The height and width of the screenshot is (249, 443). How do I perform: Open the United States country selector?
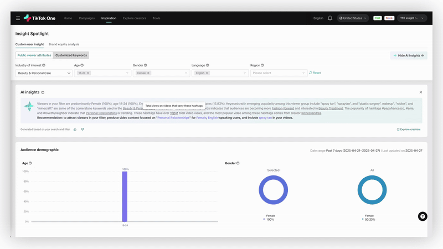tap(353, 18)
